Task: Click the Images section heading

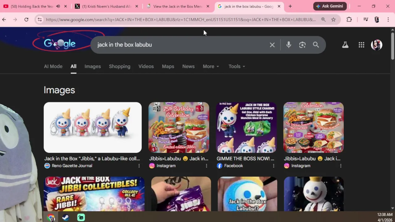Action: [59, 90]
